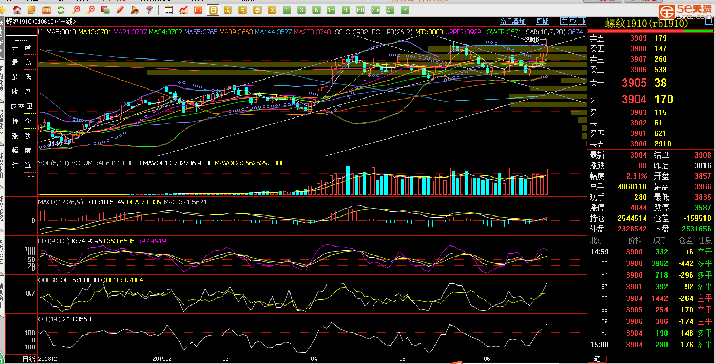
Task: Open the 商品叠加 overlay link
Action: coord(513,22)
